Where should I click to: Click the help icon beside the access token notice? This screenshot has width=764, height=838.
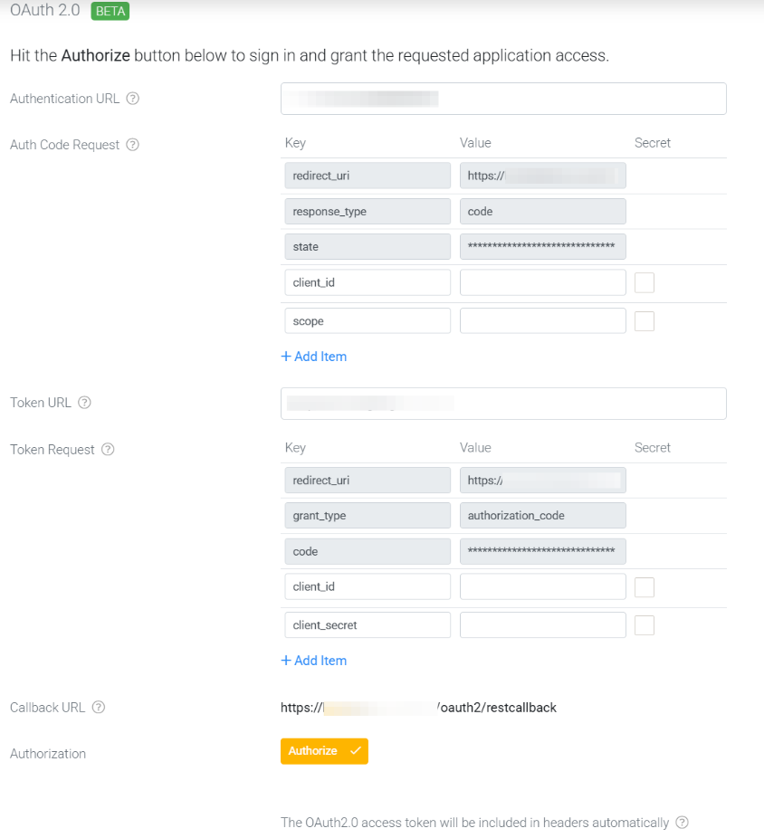tap(682, 822)
